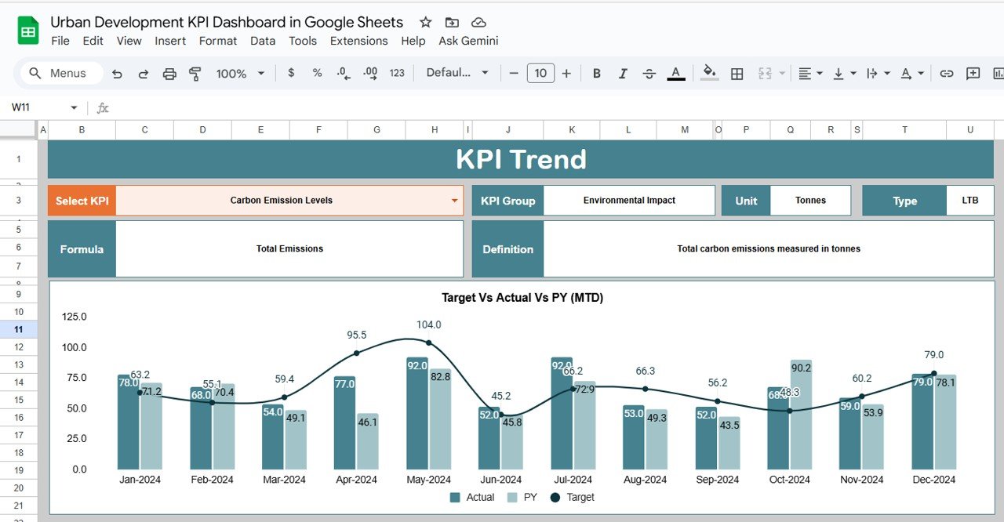Click the undo icon
The image size is (1004, 522).
[118, 73]
